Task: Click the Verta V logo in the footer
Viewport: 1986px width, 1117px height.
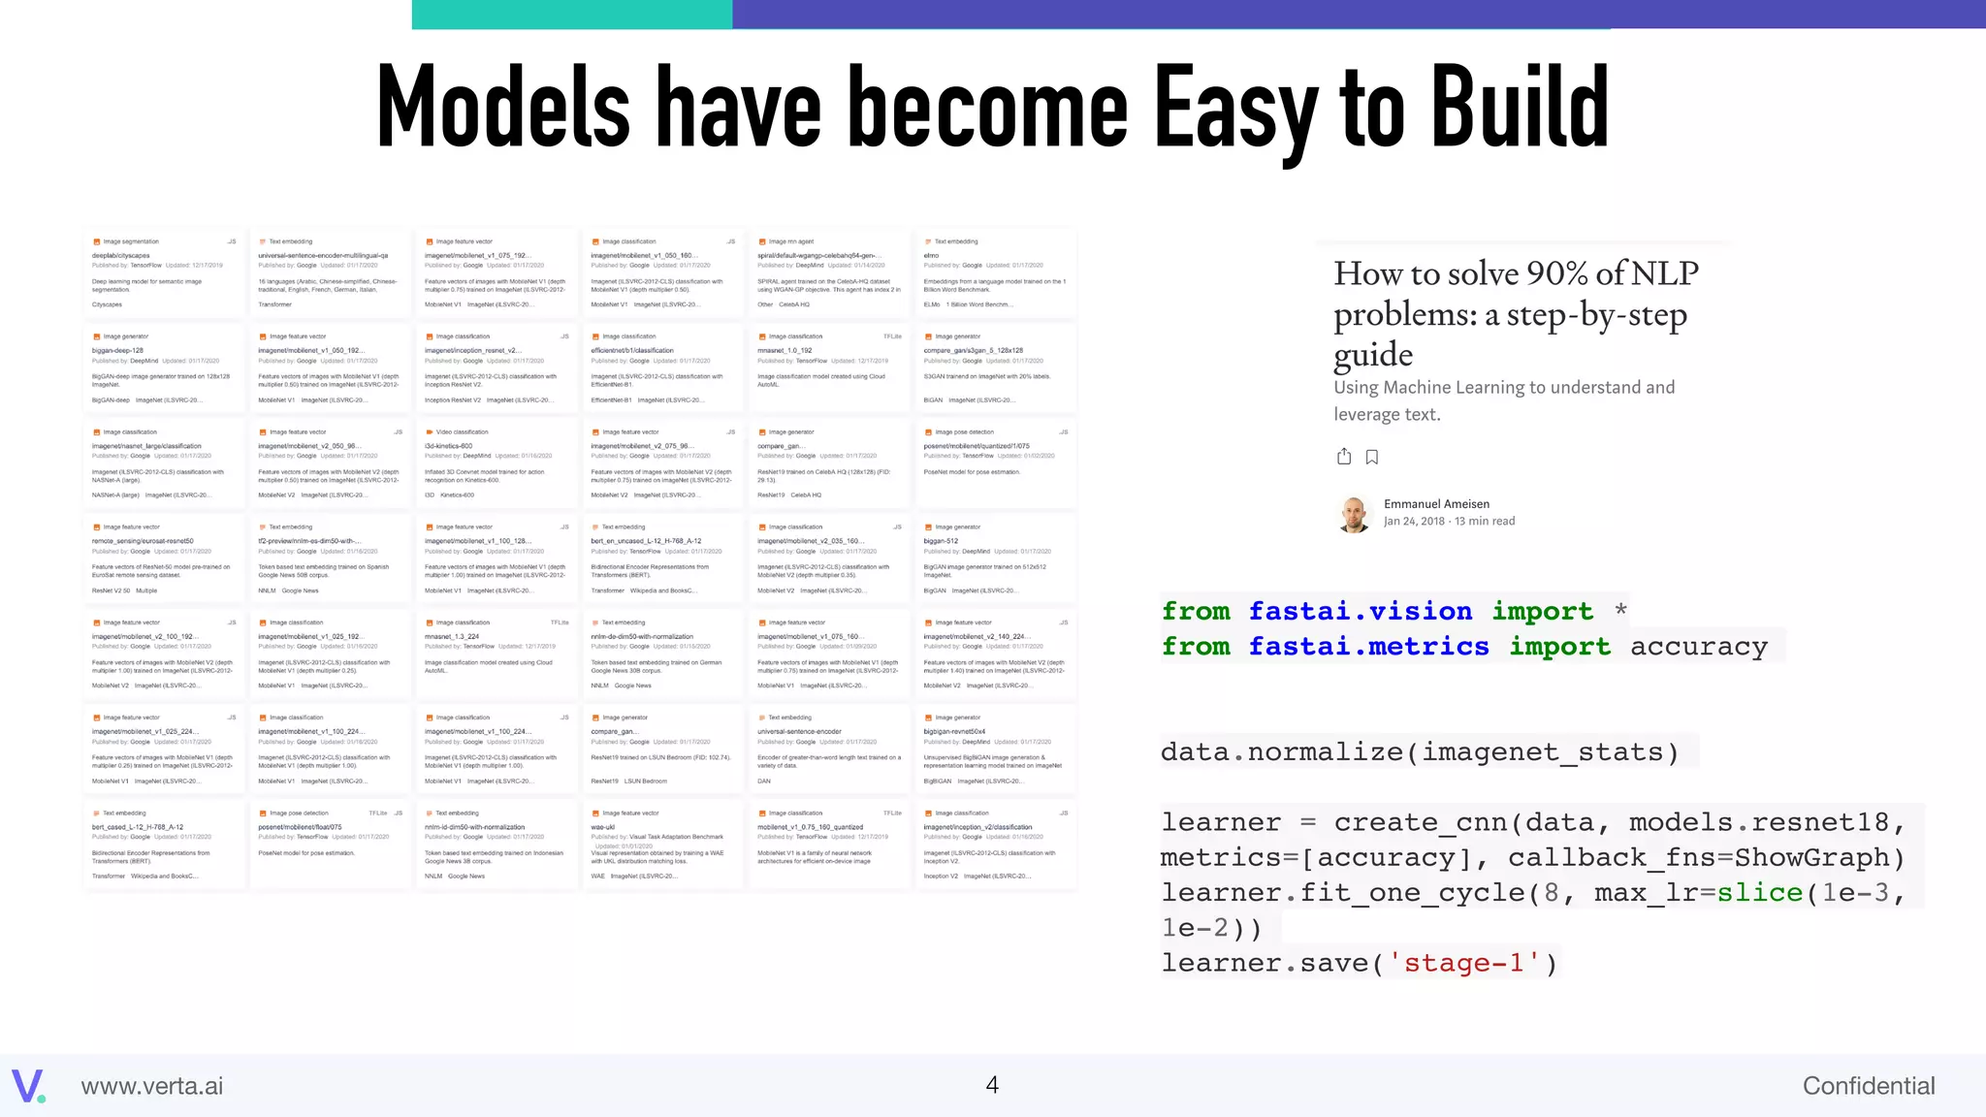Action: click(29, 1086)
